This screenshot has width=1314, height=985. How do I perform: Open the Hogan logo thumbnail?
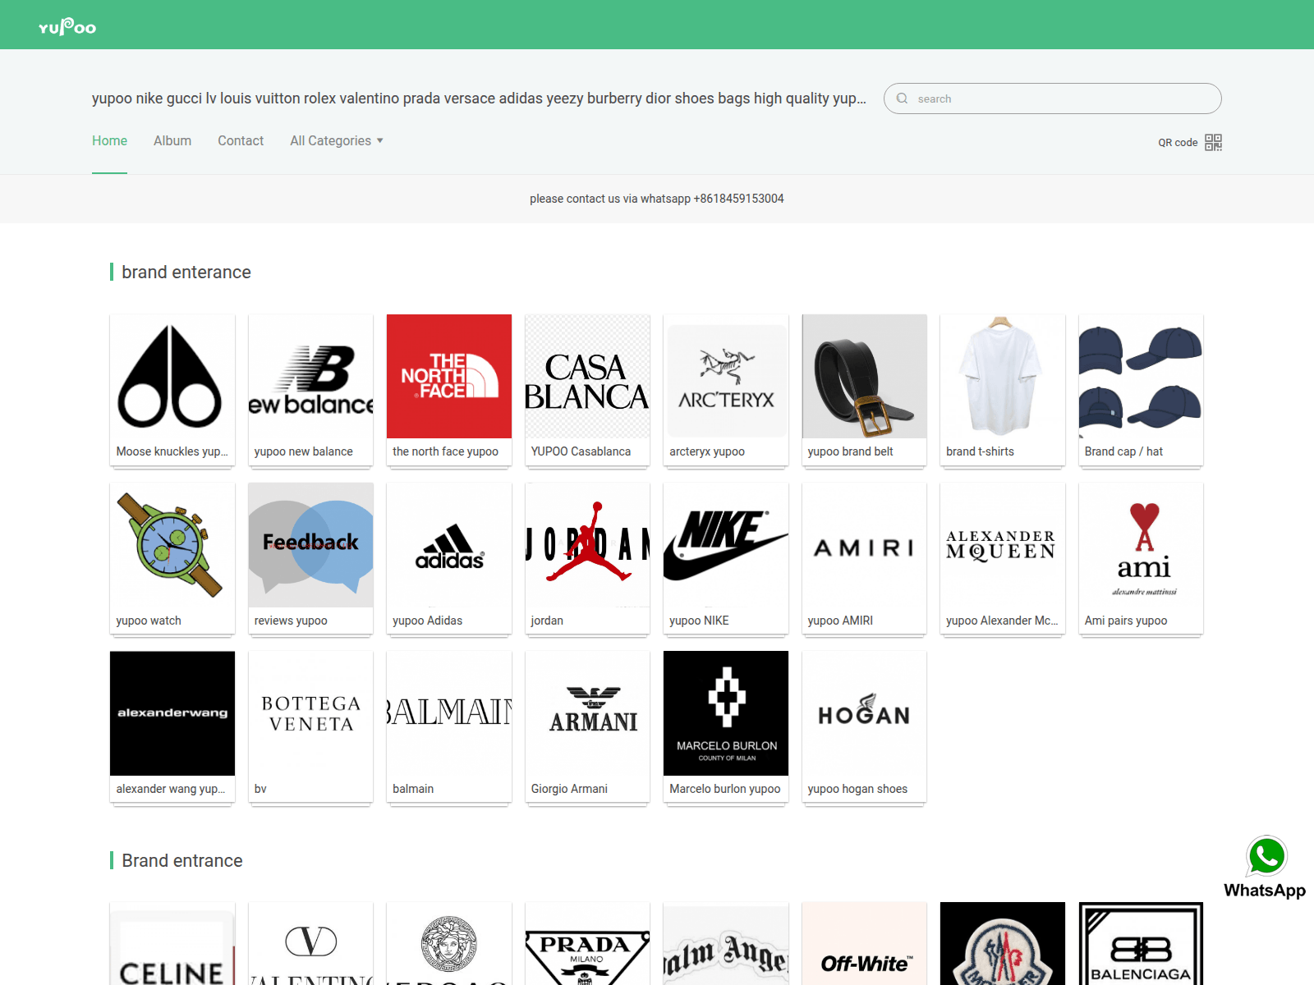864,713
